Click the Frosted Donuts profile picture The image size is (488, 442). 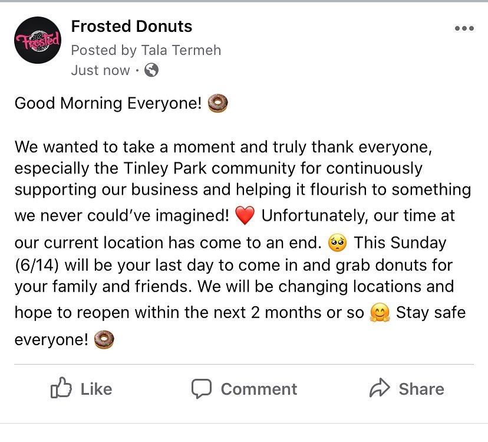click(x=38, y=40)
